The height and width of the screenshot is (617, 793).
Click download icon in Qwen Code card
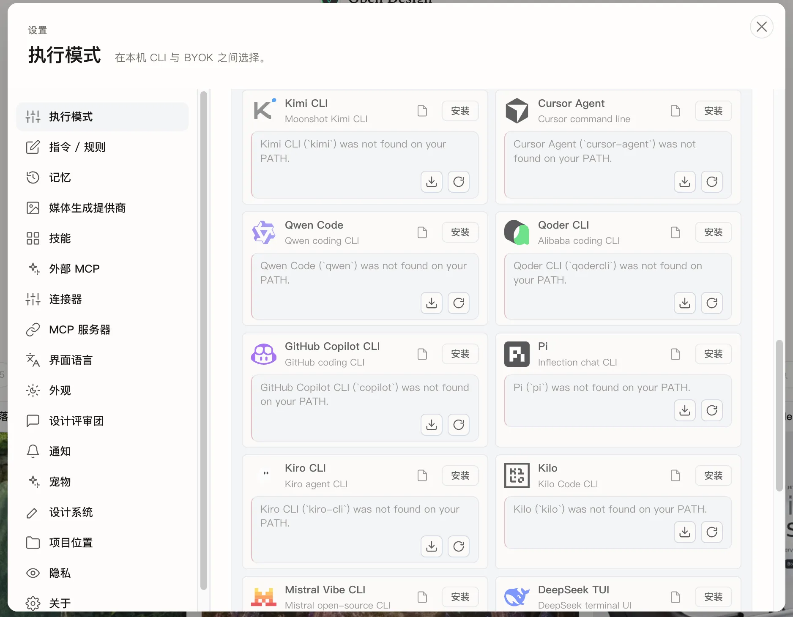coord(431,303)
